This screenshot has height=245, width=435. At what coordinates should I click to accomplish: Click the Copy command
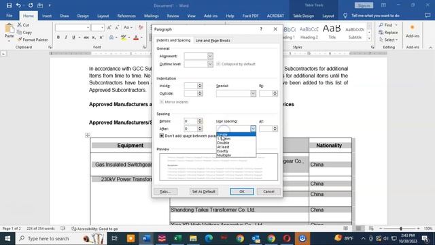coord(24,33)
